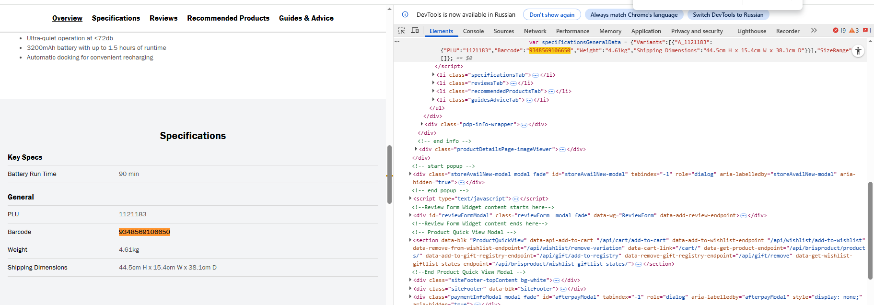Expand the siteFooter div node
The image size is (874, 305).
pyautogui.click(x=410, y=288)
